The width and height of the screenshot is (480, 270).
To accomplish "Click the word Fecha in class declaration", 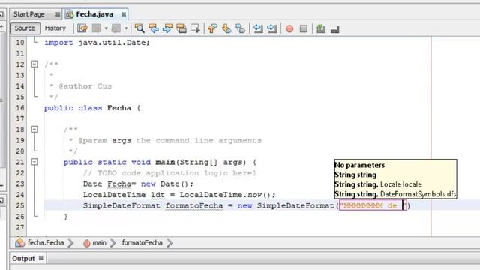I will 119,108.
